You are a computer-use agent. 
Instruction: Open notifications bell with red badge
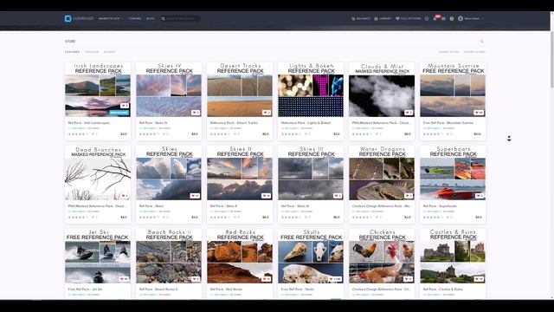pos(435,18)
